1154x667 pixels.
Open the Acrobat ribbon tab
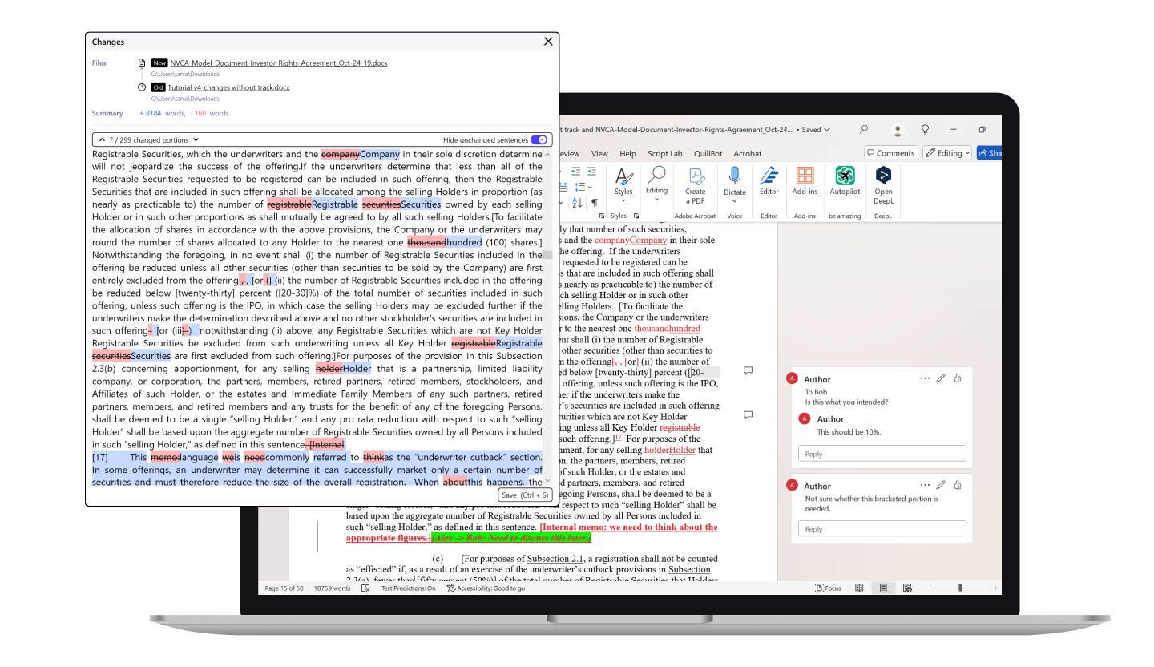[x=748, y=154]
